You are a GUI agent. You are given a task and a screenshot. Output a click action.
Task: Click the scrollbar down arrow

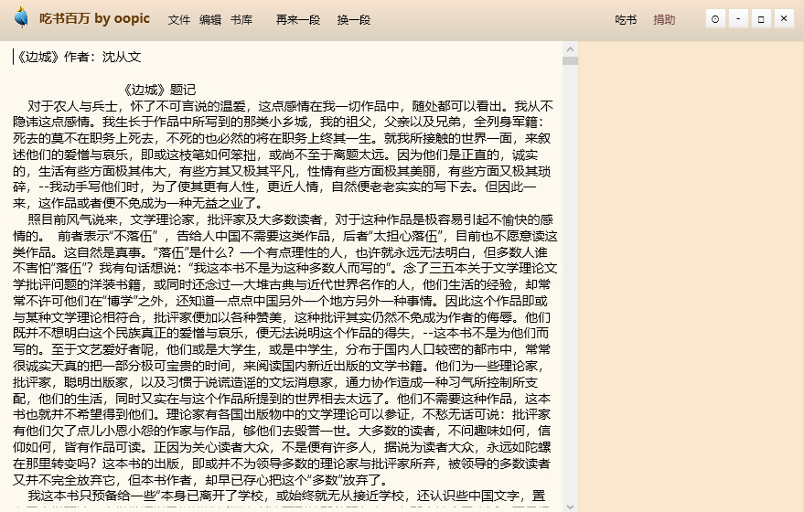pos(570,507)
